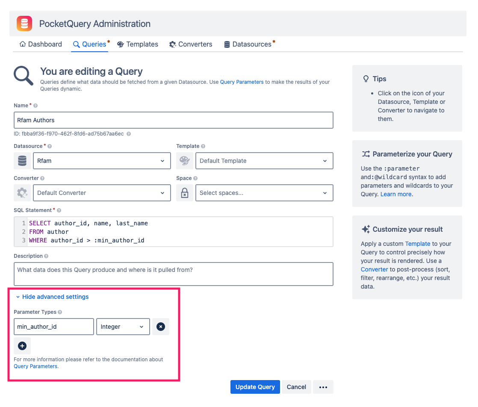
Task: Remove the min_author_id parameter with the x icon
Action: [x=161, y=327]
